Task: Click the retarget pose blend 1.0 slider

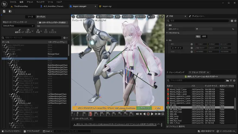Action: click(52, 26)
